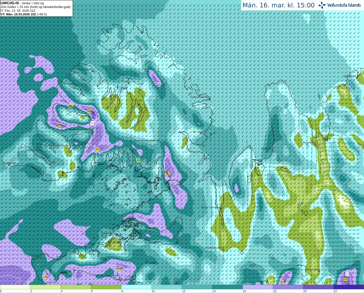Click the yellow 27 label in the bottom-right corner

click(345, 279)
